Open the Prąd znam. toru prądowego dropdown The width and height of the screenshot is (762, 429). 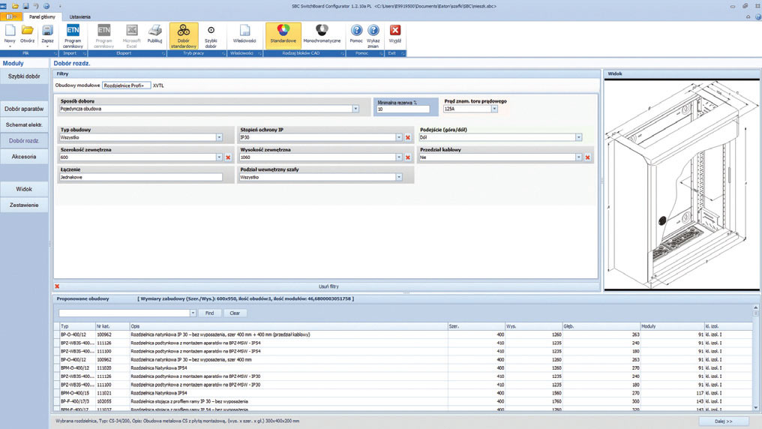coord(494,109)
